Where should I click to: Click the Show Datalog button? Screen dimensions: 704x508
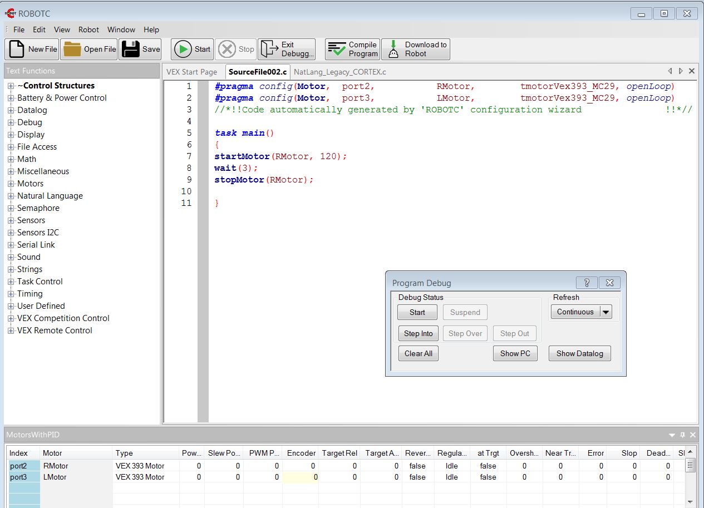pos(579,353)
